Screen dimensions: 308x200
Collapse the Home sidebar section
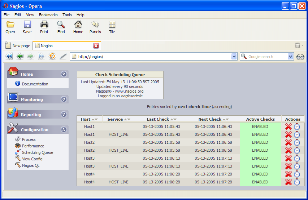64,74
